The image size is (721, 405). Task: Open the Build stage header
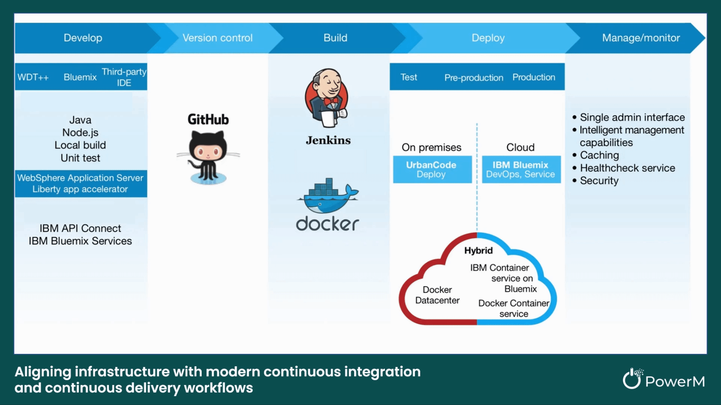[x=335, y=38]
